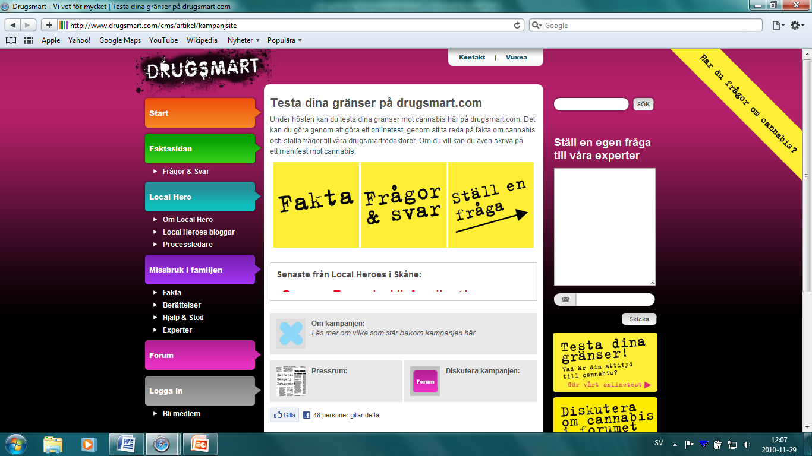Image resolution: width=812 pixels, height=456 pixels.
Task: Open the Frågor & Svar submenu link
Action: point(186,172)
